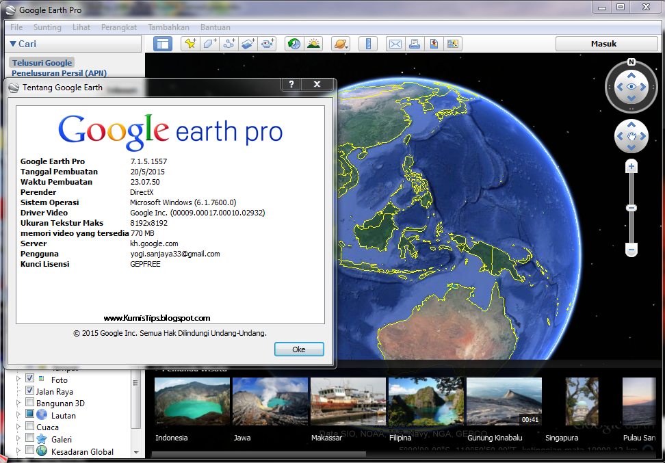Click the Oke button in the About dialog
This screenshot has height=463, width=665.
[x=299, y=349]
